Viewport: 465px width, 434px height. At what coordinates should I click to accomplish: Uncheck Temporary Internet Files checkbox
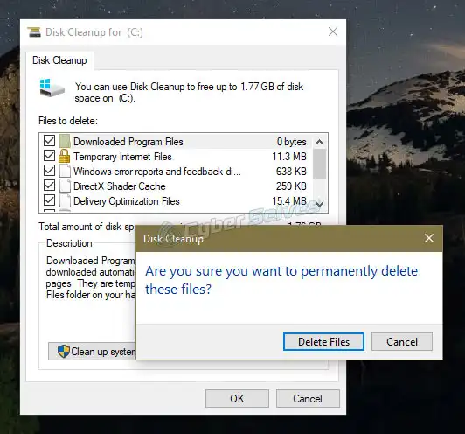click(49, 156)
